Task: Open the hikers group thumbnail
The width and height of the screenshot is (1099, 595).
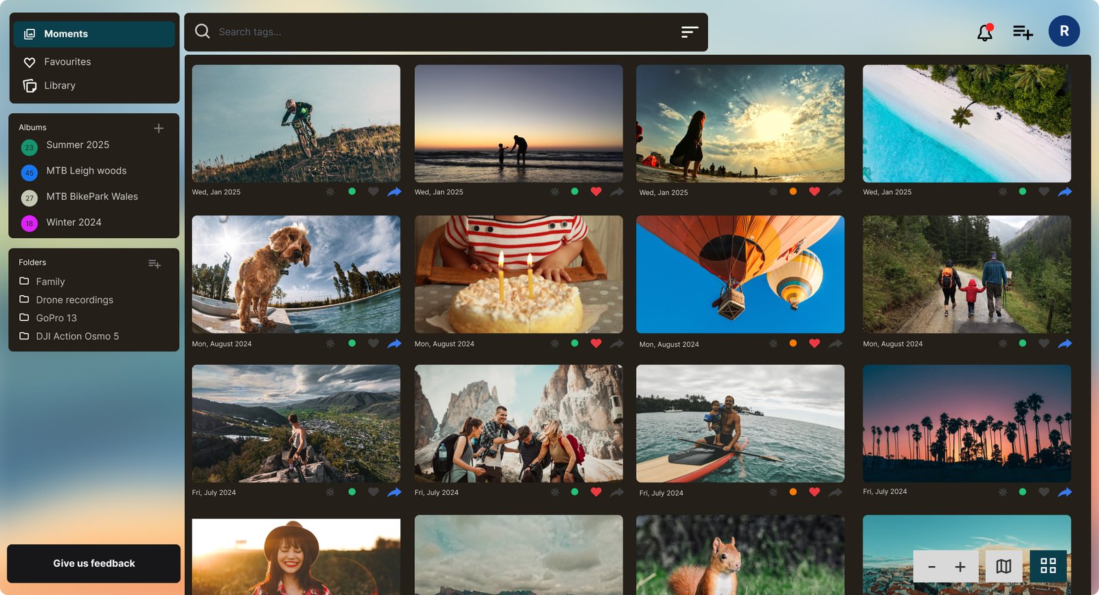Action: pyautogui.click(x=519, y=423)
